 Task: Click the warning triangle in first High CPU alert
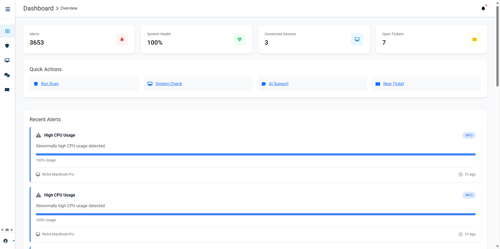tap(38, 135)
